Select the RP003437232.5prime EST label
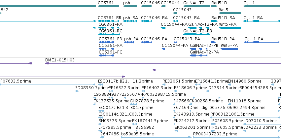281x139 pixels. pyautogui.click(x=215, y=134)
